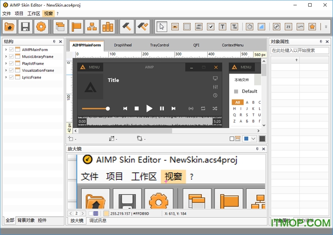Screen dimensions: 333x235
Task: Click the star element tool icon
Action: (x=312, y=27)
